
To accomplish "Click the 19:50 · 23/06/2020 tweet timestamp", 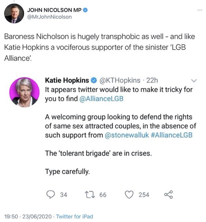I will 28,217.
